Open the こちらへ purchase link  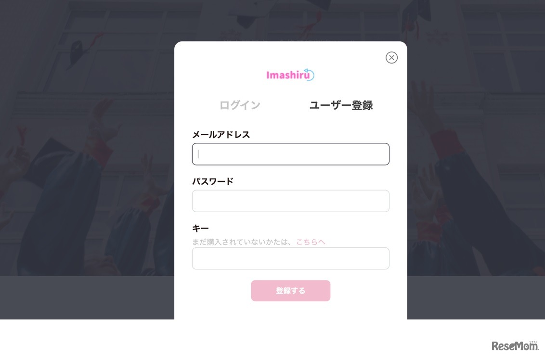click(311, 242)
